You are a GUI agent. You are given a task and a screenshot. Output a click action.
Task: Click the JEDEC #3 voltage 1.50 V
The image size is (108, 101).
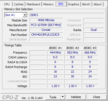pyautogui.click(x=90, y=86)
